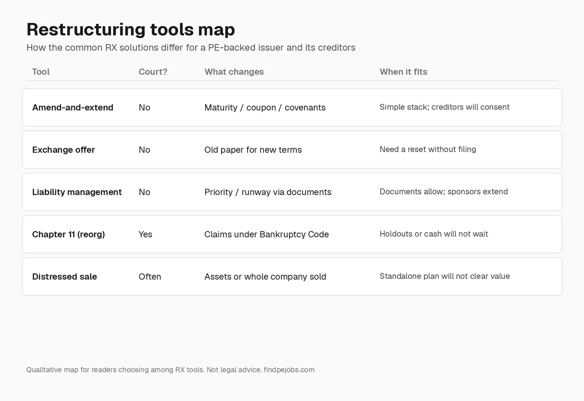Image resolution: width=584 pixels, height=401 pixels.
Task: Click the "Restructuring tools map" title
Action: pos(130,29)
